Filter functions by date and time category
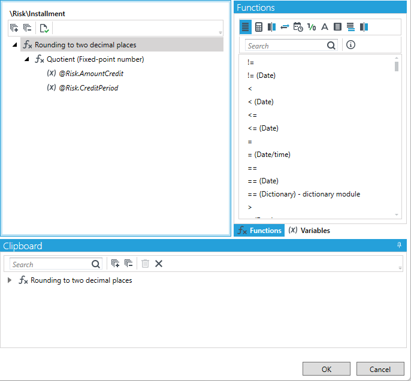This screenshot has width=411, height=381. coord(298,27)
